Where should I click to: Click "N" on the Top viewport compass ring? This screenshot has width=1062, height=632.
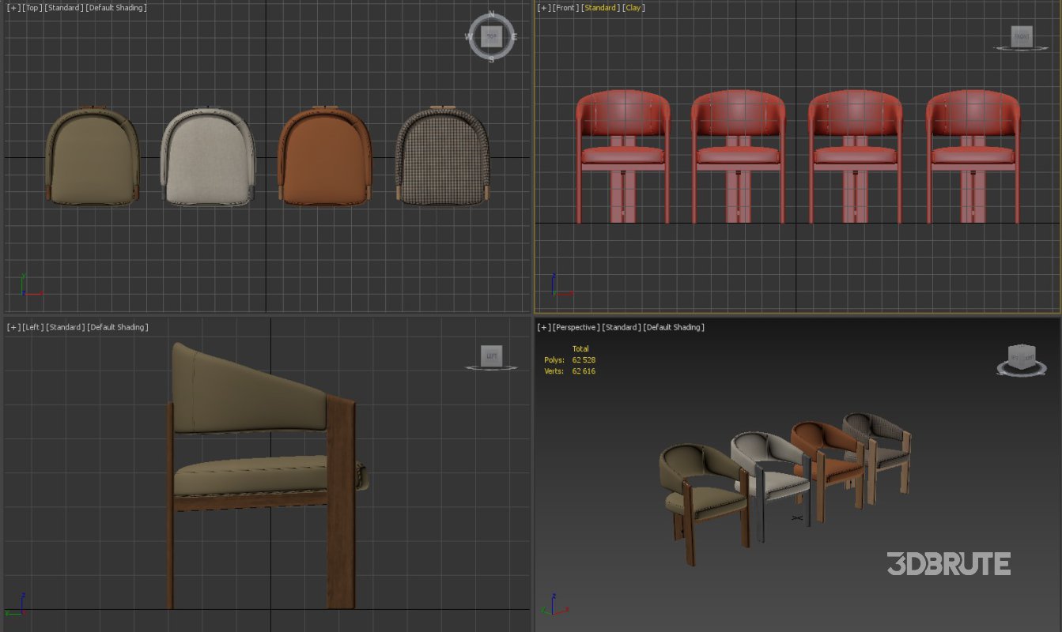(x=490, y=13)
